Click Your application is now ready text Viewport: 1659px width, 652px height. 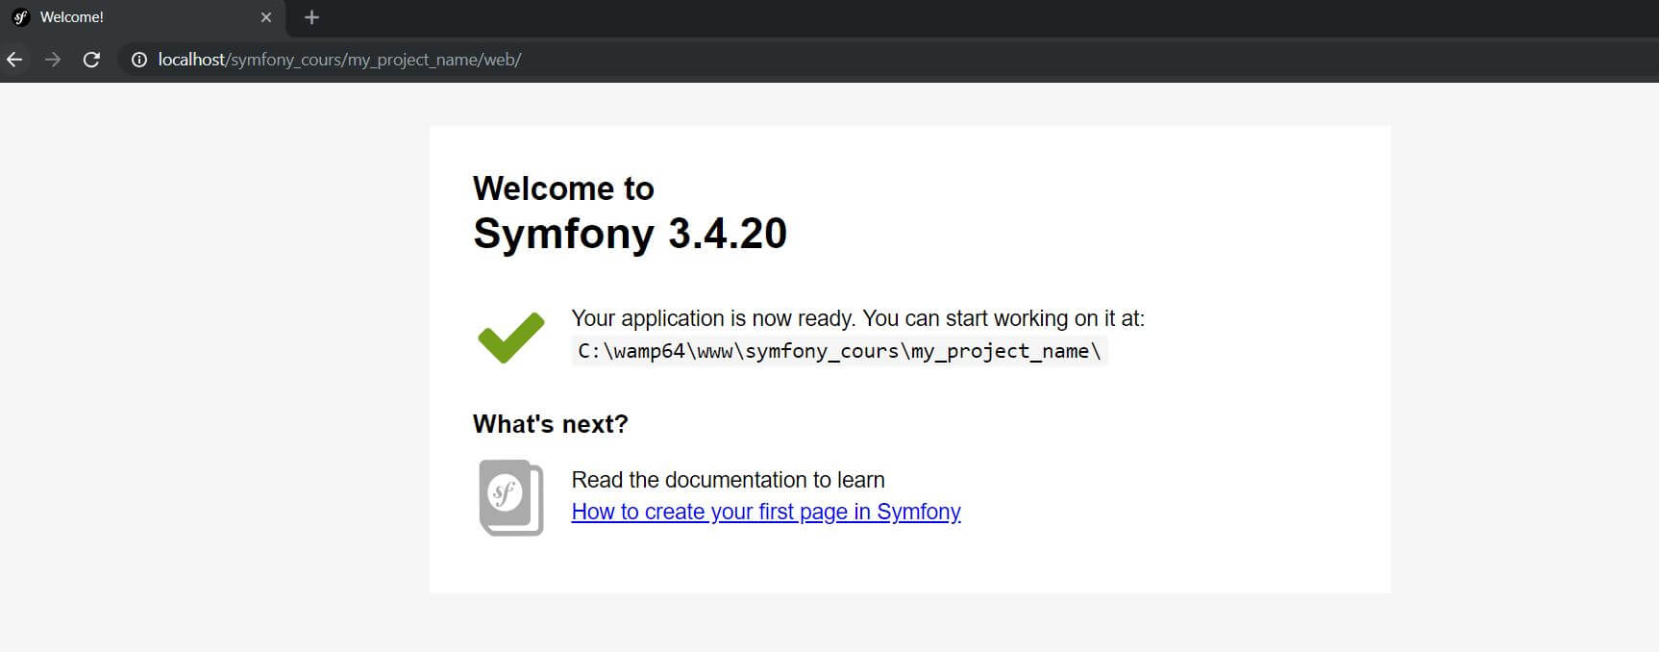857,318
